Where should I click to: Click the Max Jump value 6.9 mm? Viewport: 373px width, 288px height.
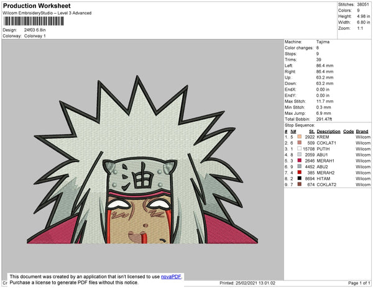point(323,113)
